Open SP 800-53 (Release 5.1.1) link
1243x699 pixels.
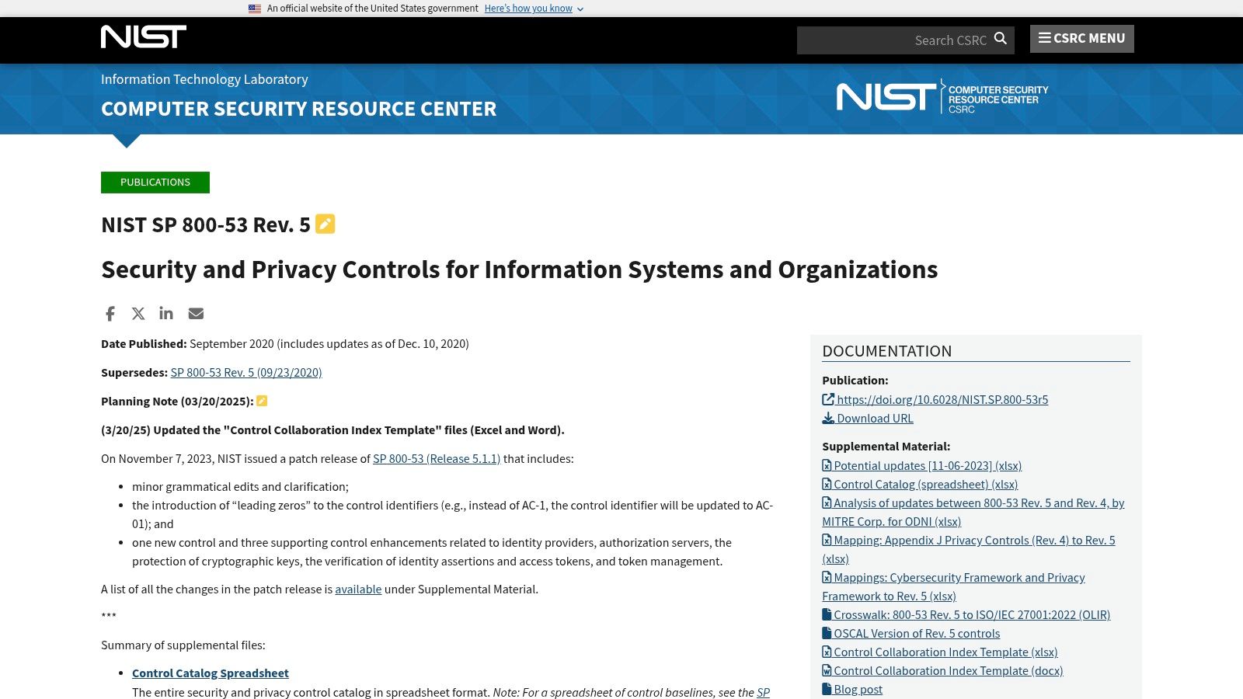pyautogui.click(x=437, y=459)
